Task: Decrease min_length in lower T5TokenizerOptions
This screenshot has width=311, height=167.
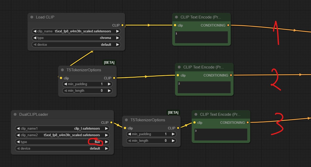Action: pyautogui.click(x=129, y=140)
